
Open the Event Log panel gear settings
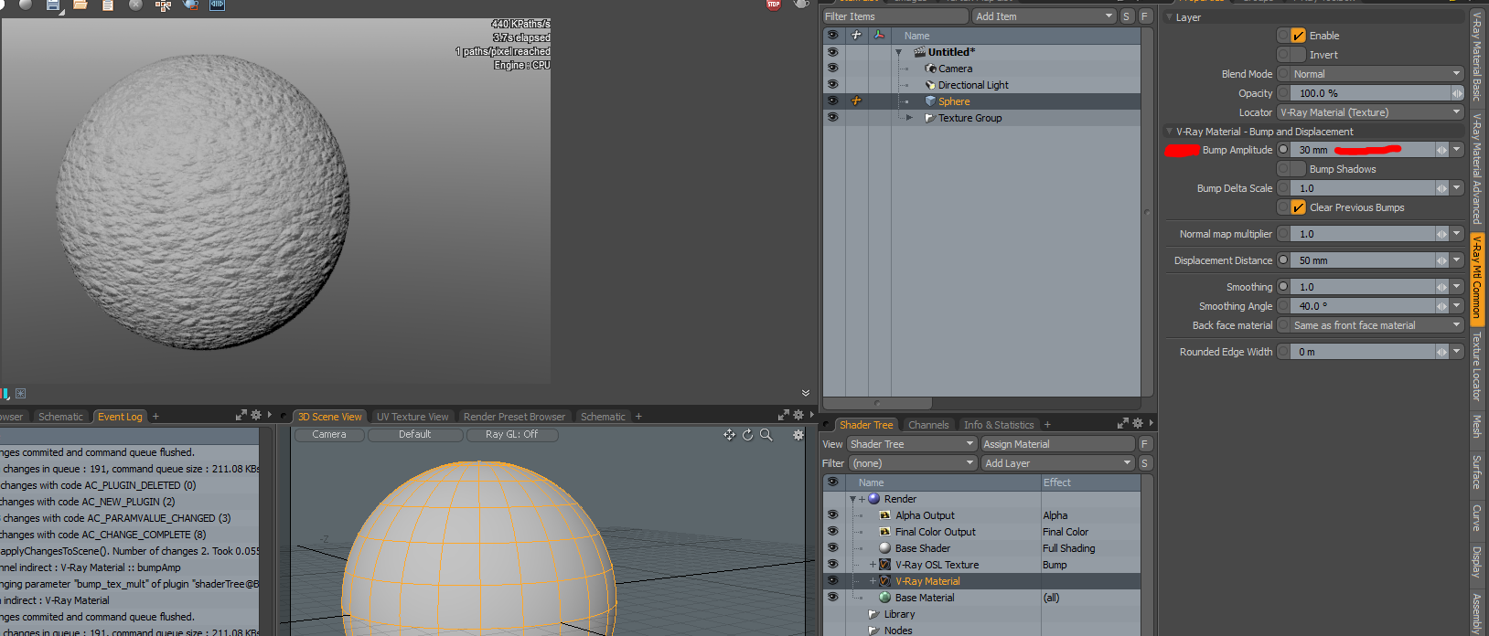[x=256, y=415]
